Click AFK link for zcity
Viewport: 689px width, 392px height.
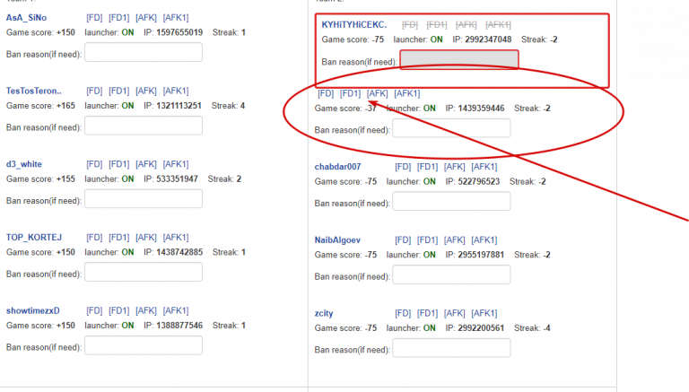point(454,313)
